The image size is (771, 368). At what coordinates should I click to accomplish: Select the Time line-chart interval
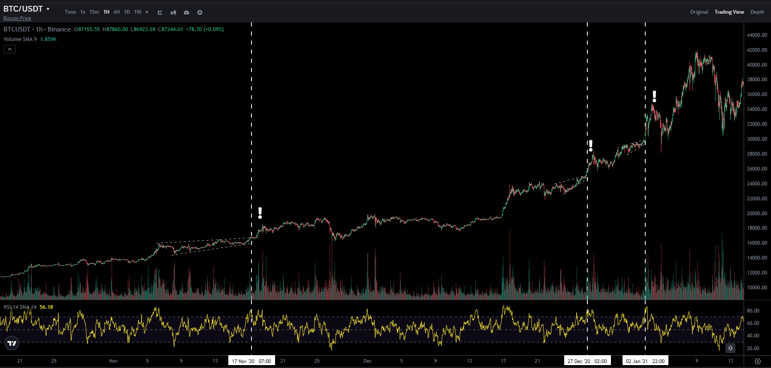coord(70,12)
